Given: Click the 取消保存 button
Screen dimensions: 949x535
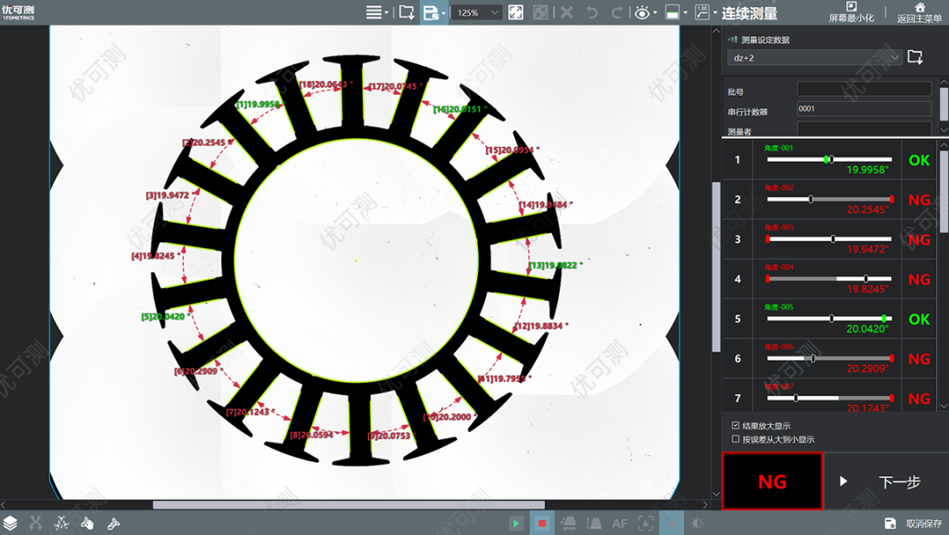Looking at the screenshot, I should point(915,524).
